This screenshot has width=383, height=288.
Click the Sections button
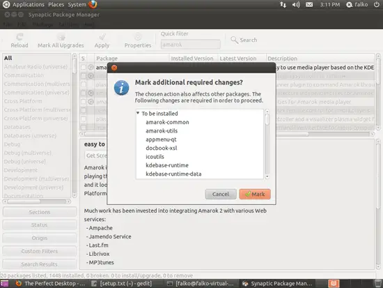click(39, 212)
